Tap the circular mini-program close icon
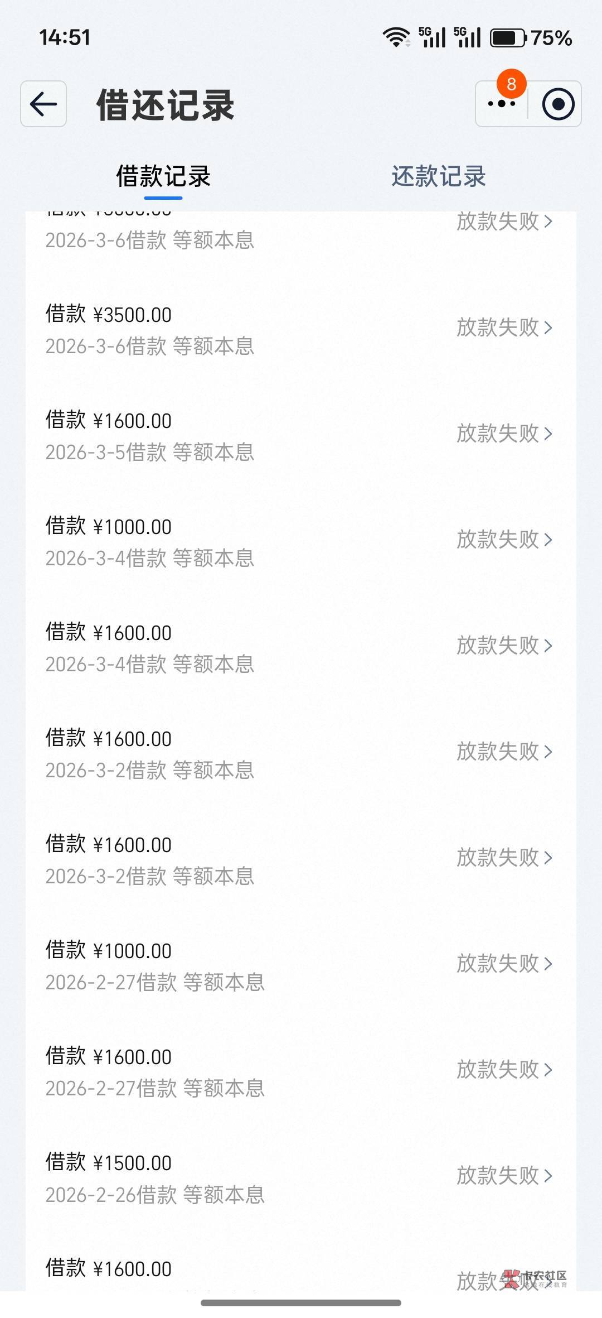This screenshot has width=602, height=1318. (x=557, y=104)
